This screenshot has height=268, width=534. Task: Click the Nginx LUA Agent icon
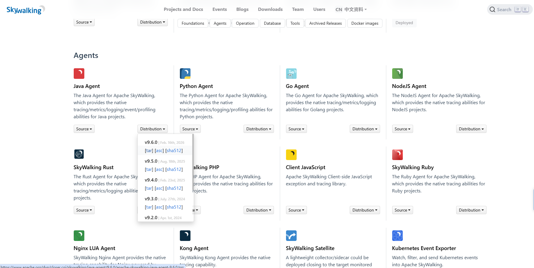click(79, 236)
